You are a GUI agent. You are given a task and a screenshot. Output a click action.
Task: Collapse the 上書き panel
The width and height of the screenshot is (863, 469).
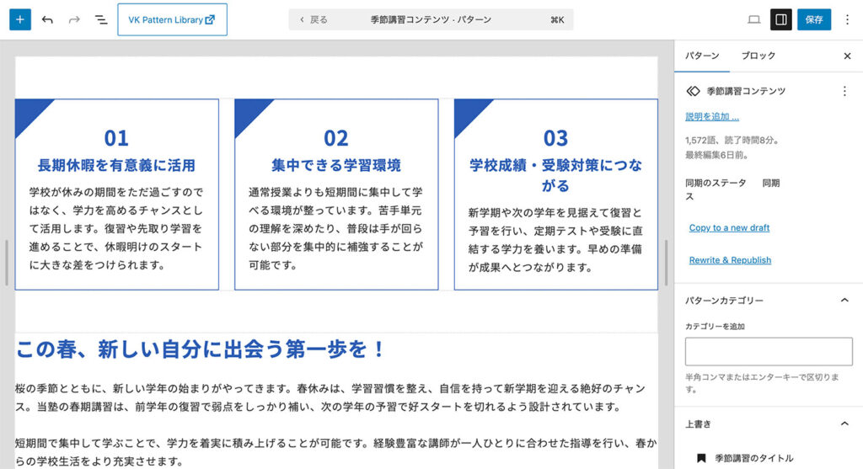point(844,424)
